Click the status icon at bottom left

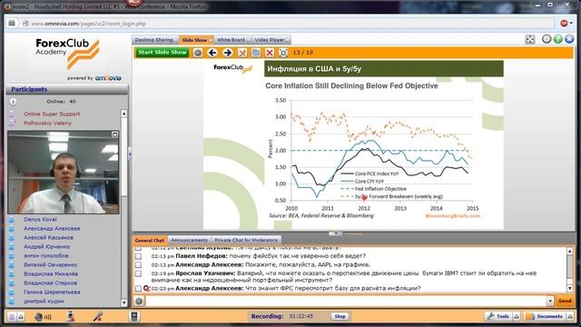pyautogui.click(x=12, y=317)
